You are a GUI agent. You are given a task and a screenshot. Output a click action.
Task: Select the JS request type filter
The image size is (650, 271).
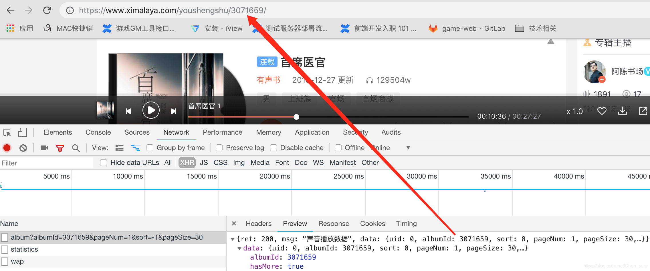click(204, 163)
